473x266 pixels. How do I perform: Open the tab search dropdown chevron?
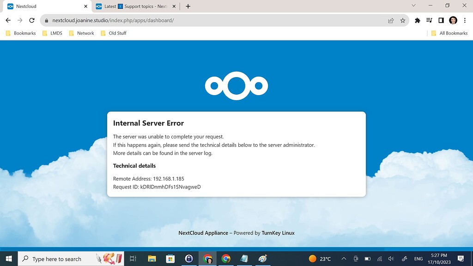point(413,6)
